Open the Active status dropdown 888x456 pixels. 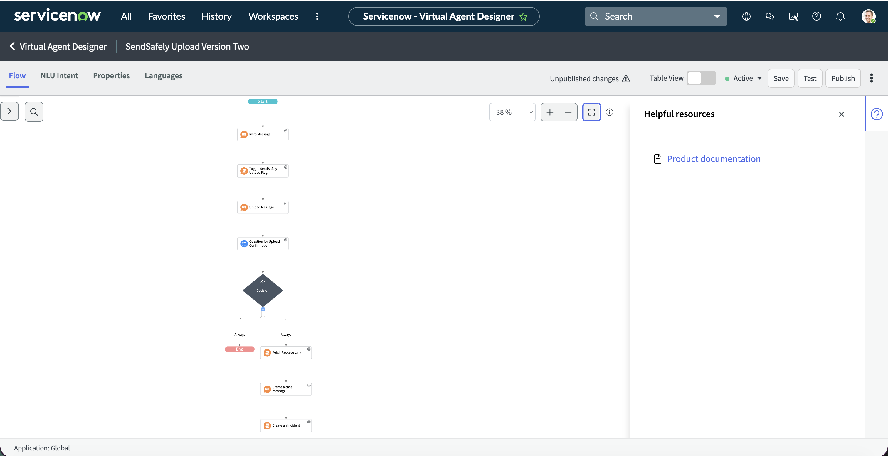743,78
